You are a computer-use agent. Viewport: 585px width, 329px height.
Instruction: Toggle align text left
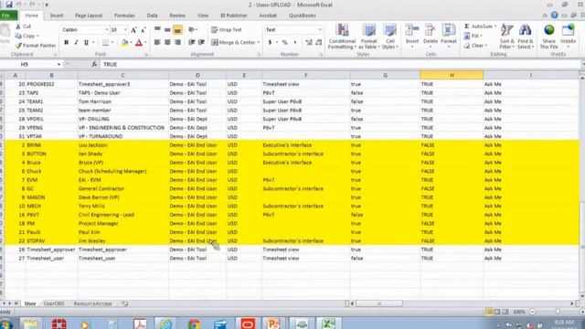tap(157, 43)
